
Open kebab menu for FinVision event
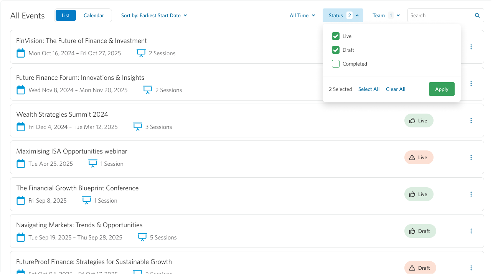coord(471,47)
